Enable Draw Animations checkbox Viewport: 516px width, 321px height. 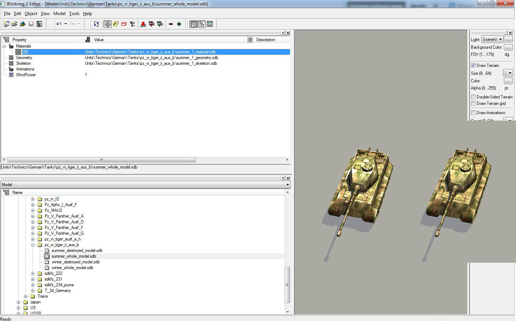(x=473, y=113)
